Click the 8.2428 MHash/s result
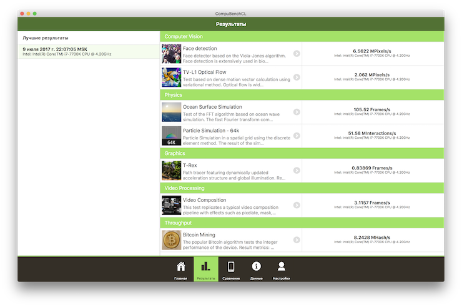 tap(372, 238)
